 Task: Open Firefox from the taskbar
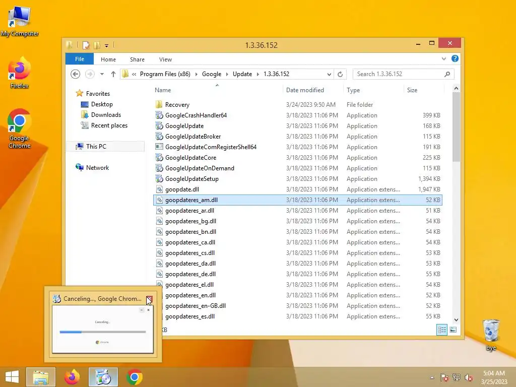(72, 377)
